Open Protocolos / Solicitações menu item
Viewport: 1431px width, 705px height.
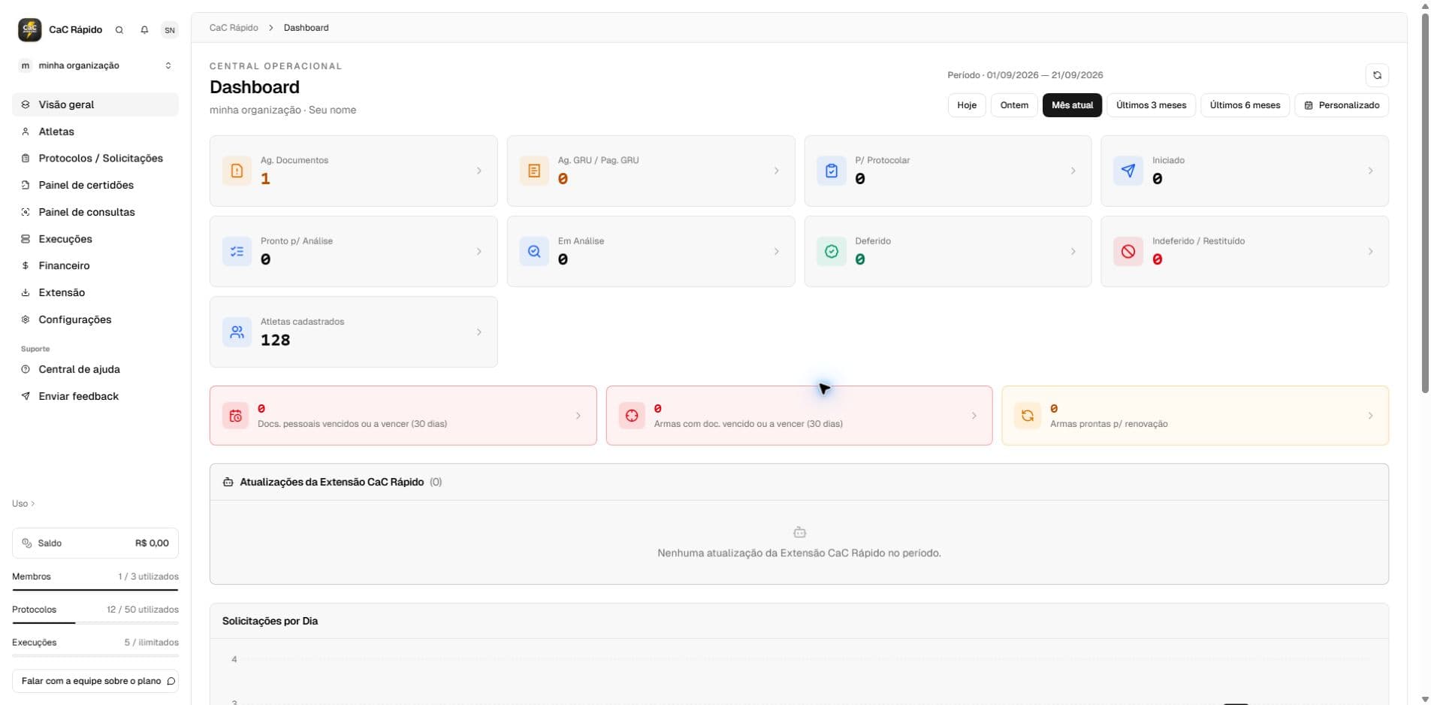tap(95, 159)
